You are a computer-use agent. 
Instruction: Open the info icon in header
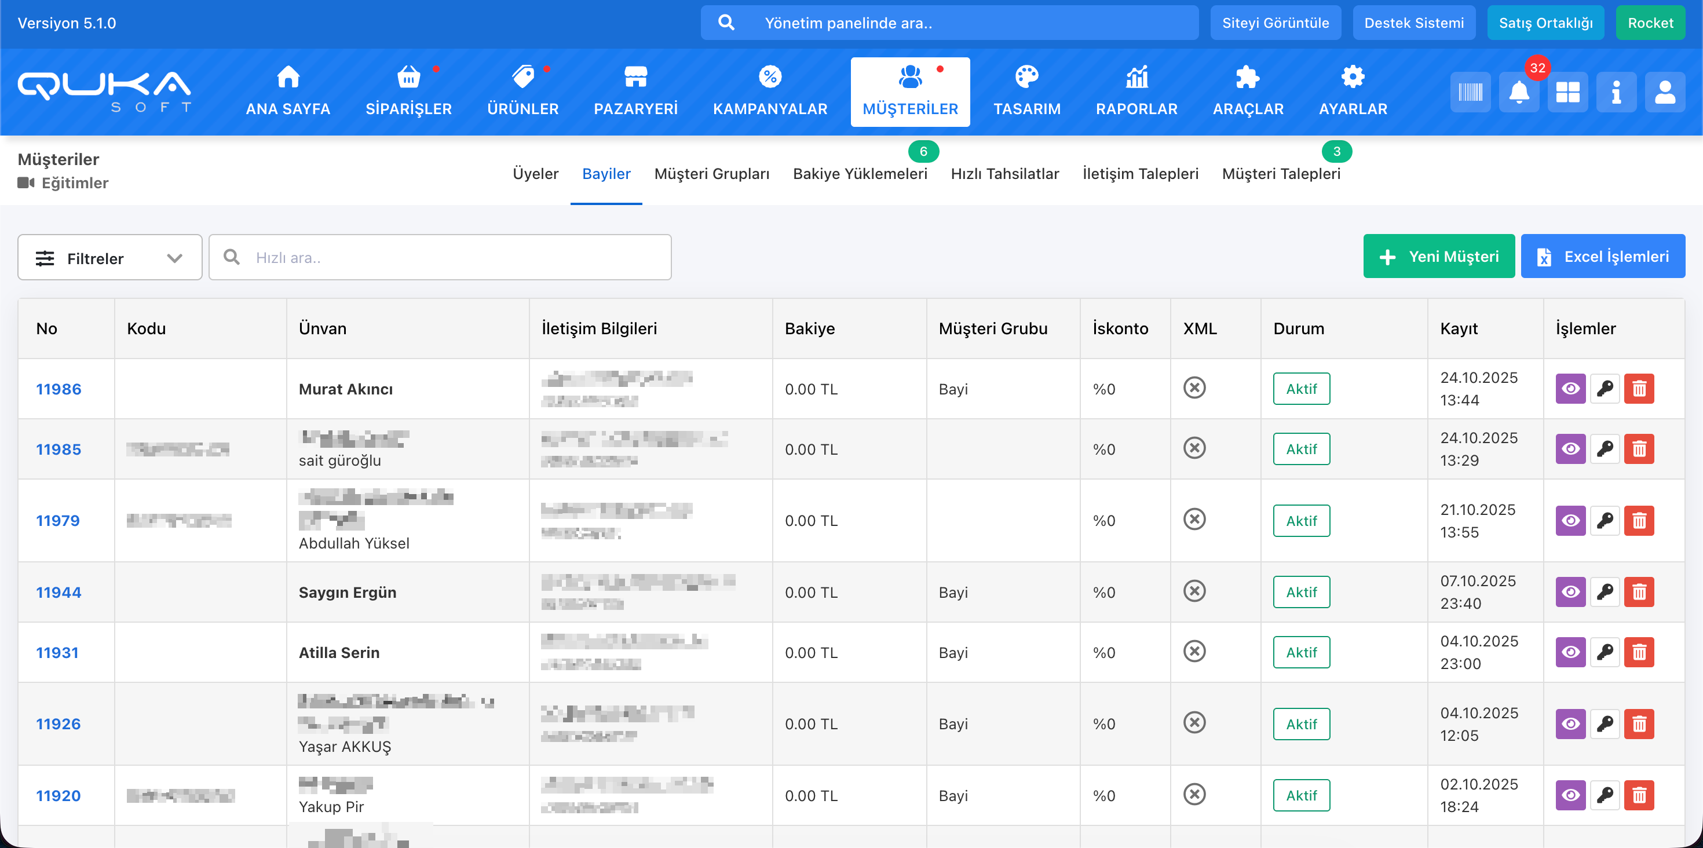(x=1616, y=93)
